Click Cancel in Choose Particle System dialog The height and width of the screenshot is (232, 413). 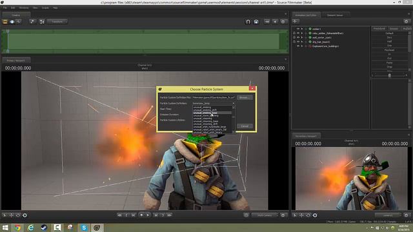click(245, 126)
